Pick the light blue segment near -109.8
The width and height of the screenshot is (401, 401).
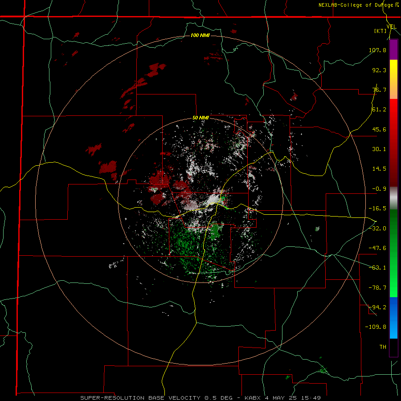tap(393, 328)
